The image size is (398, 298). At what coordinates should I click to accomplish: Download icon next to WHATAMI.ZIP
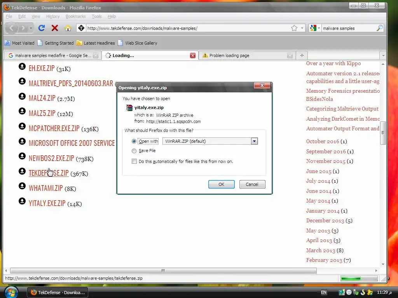[22, 186]
